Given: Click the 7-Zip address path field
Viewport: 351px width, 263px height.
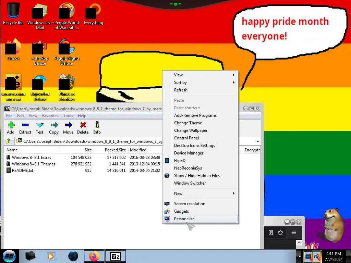Looking at the screenshot, I should point(89,141).
